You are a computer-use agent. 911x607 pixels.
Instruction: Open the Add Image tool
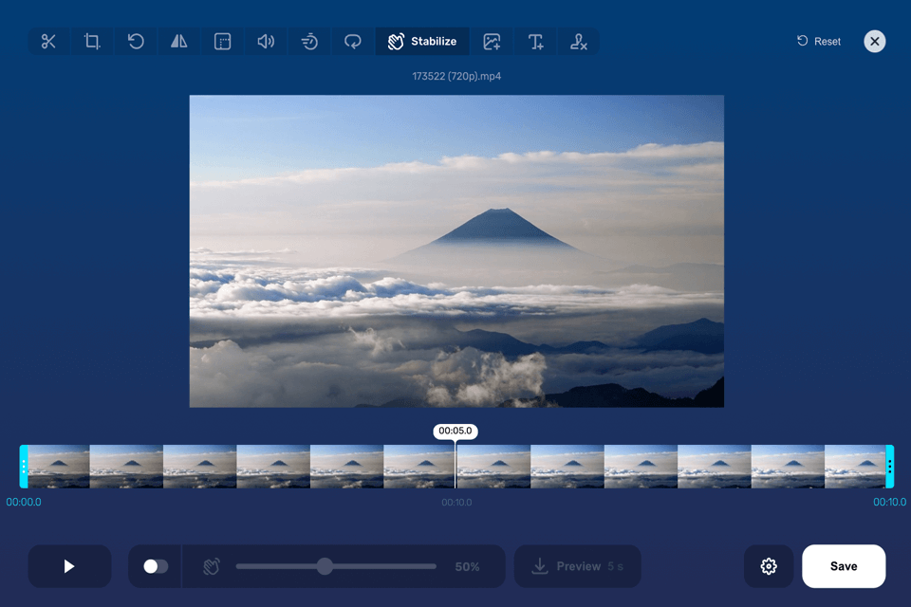pos(492,41)
